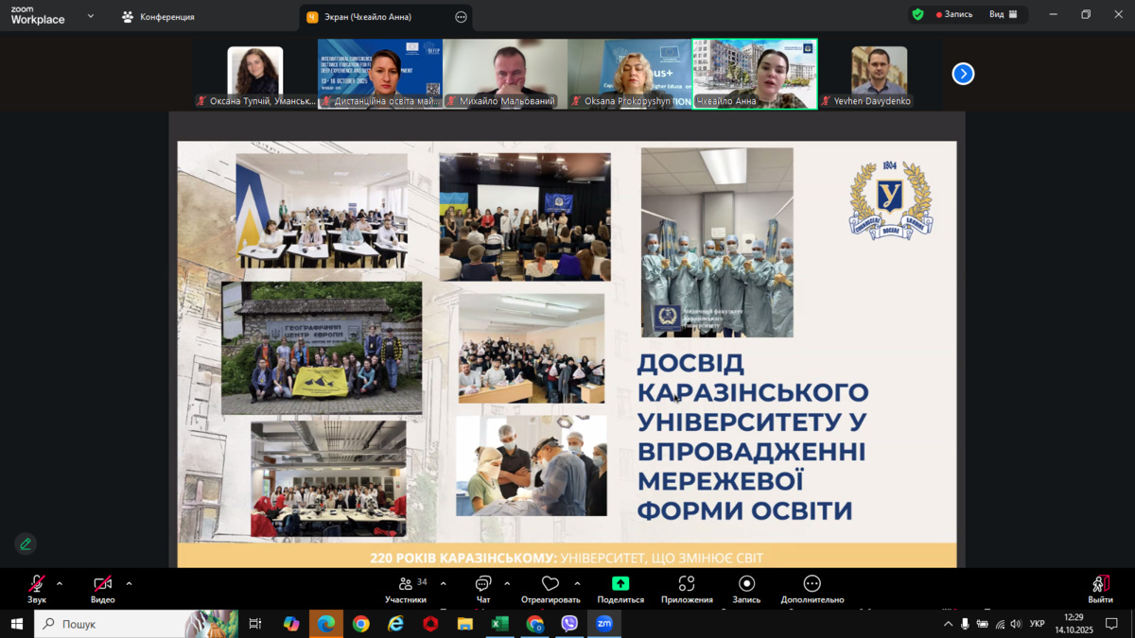1135x638 pixels.
Task: Click the green annotation pencil icon
Action: coord(26,543)
